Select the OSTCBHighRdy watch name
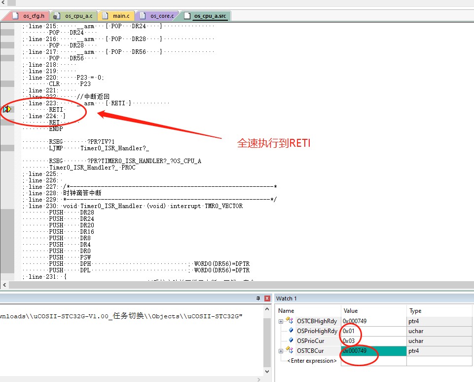 (317, 321)
